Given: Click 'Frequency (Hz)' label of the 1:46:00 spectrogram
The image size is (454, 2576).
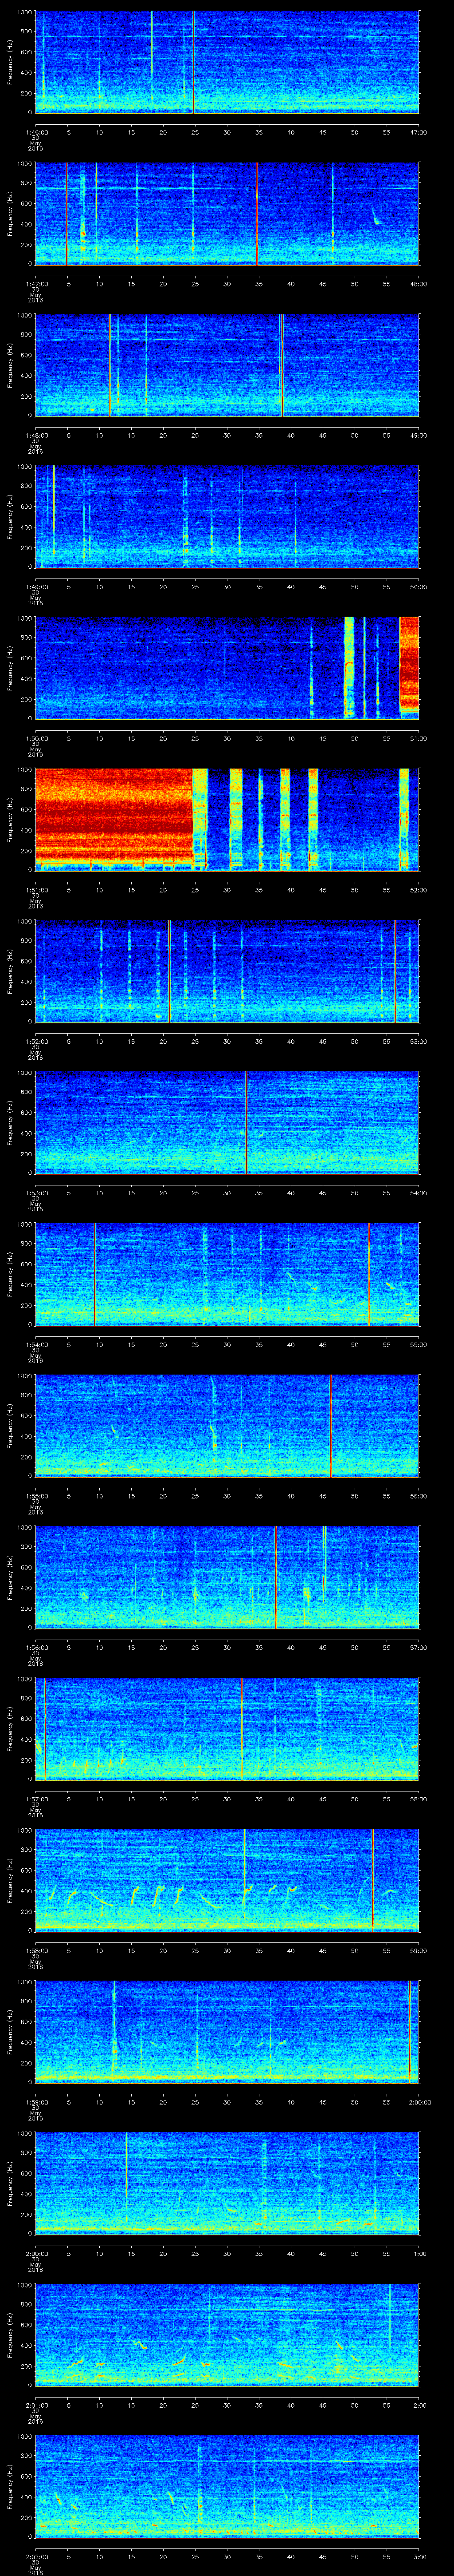Looking at the screenshot, I should pos(10,62).
